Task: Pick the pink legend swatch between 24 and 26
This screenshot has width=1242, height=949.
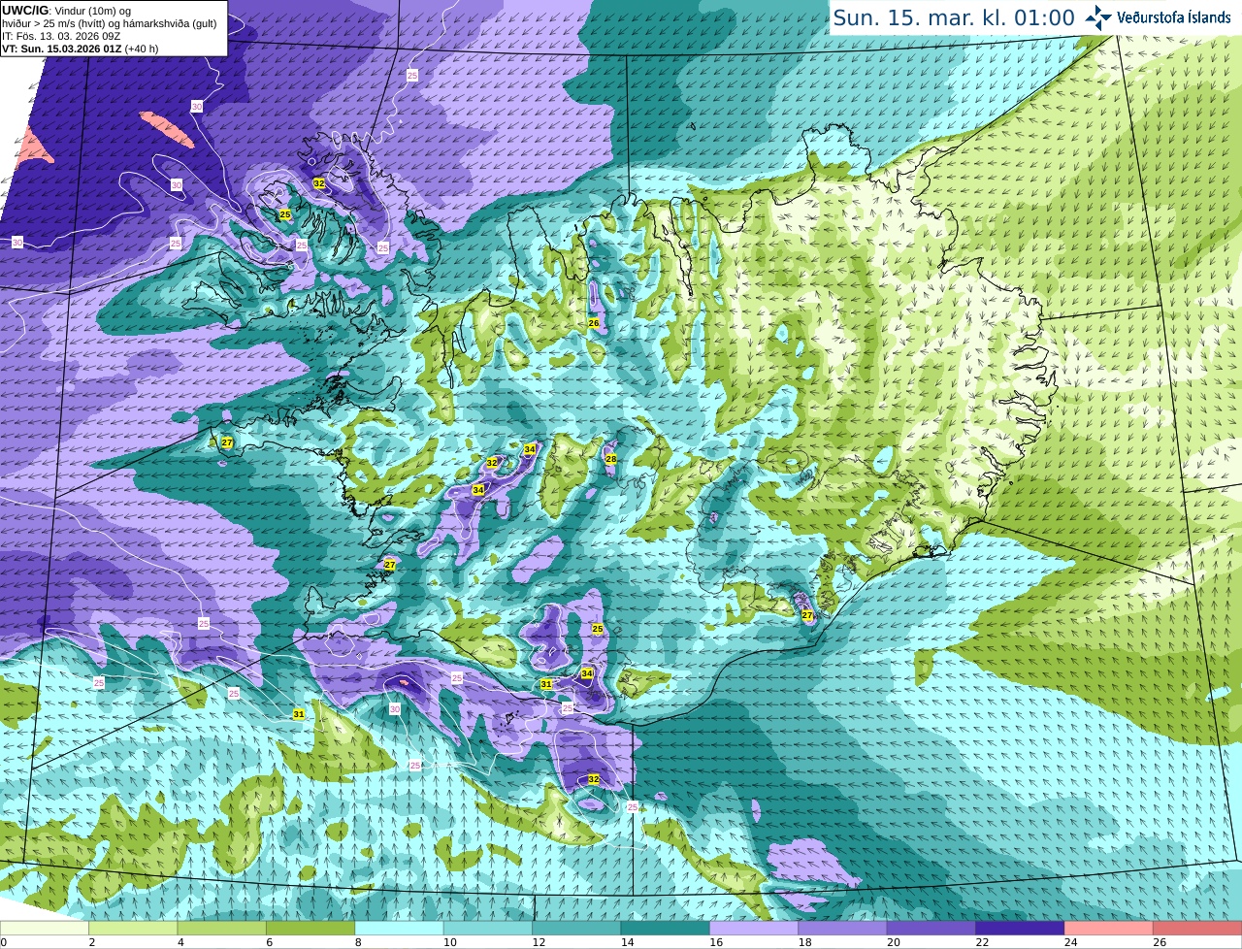Action: click(x=1109, y=929)
